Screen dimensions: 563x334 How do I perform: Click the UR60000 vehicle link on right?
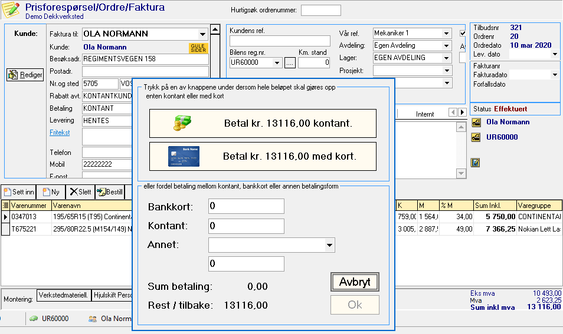[502, 137]
